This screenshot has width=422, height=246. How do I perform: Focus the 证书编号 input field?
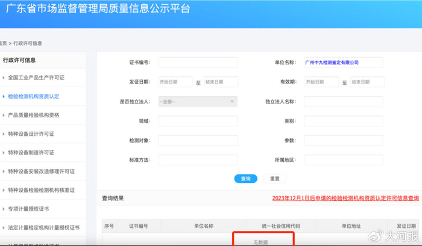tap(198, 63)
